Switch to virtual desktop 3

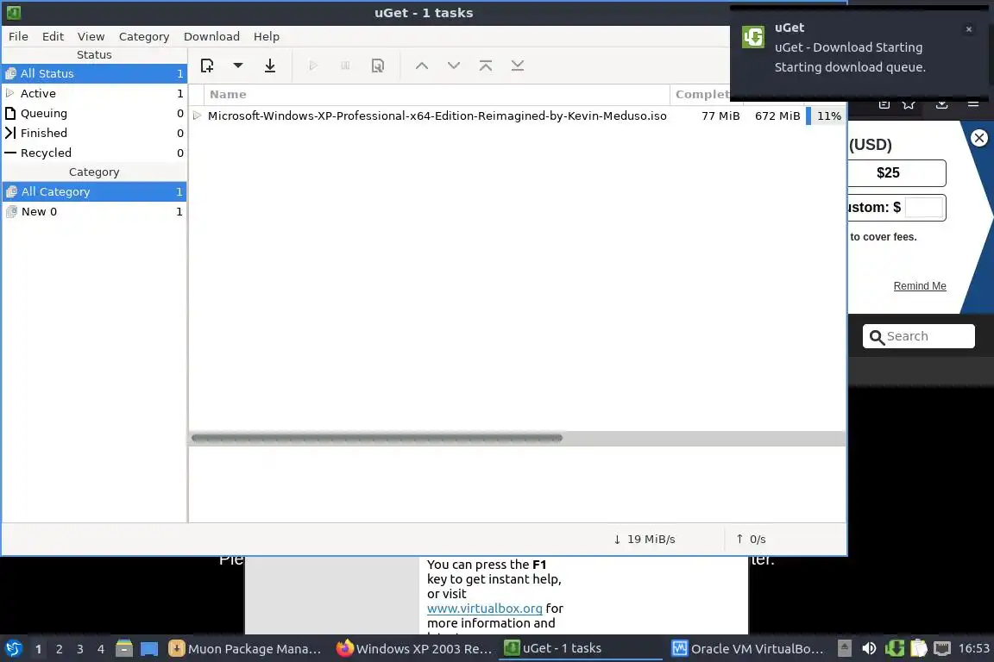[80, 649]
